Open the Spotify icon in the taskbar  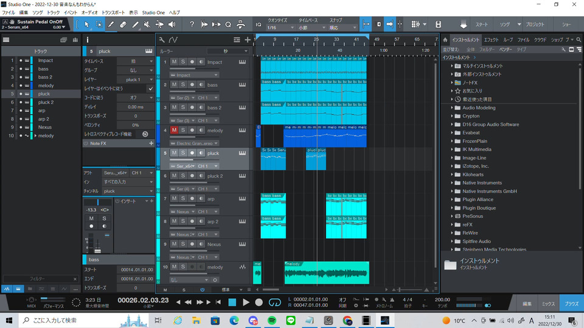tap(271, 320)
